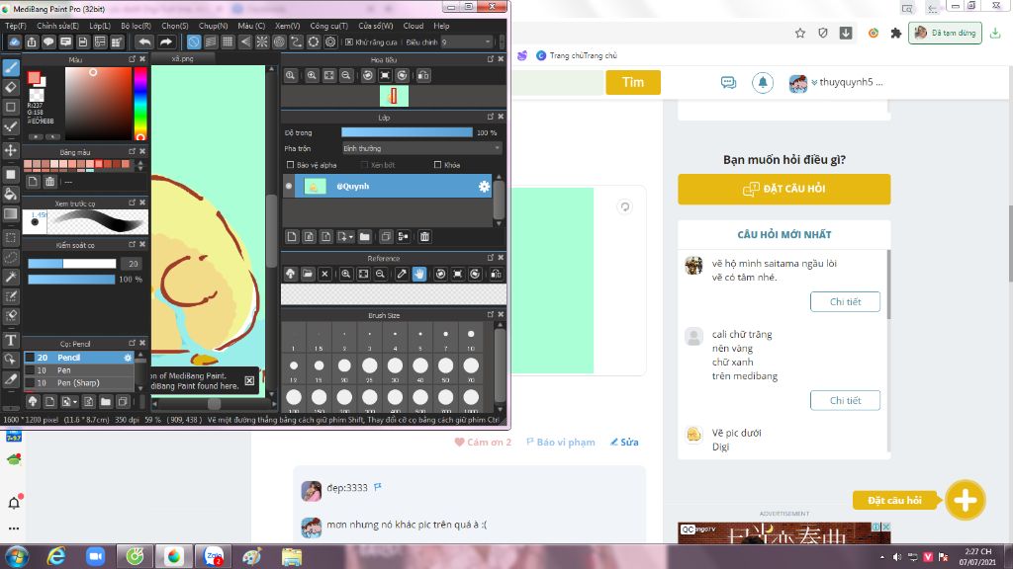Open chat messages icon on website
The image size is (1013, 569).
coord(728,83)
